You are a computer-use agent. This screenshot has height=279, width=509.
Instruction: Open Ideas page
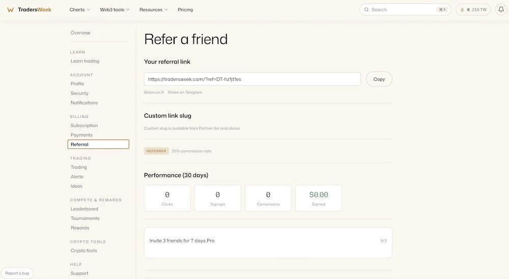tap(77, 186)
